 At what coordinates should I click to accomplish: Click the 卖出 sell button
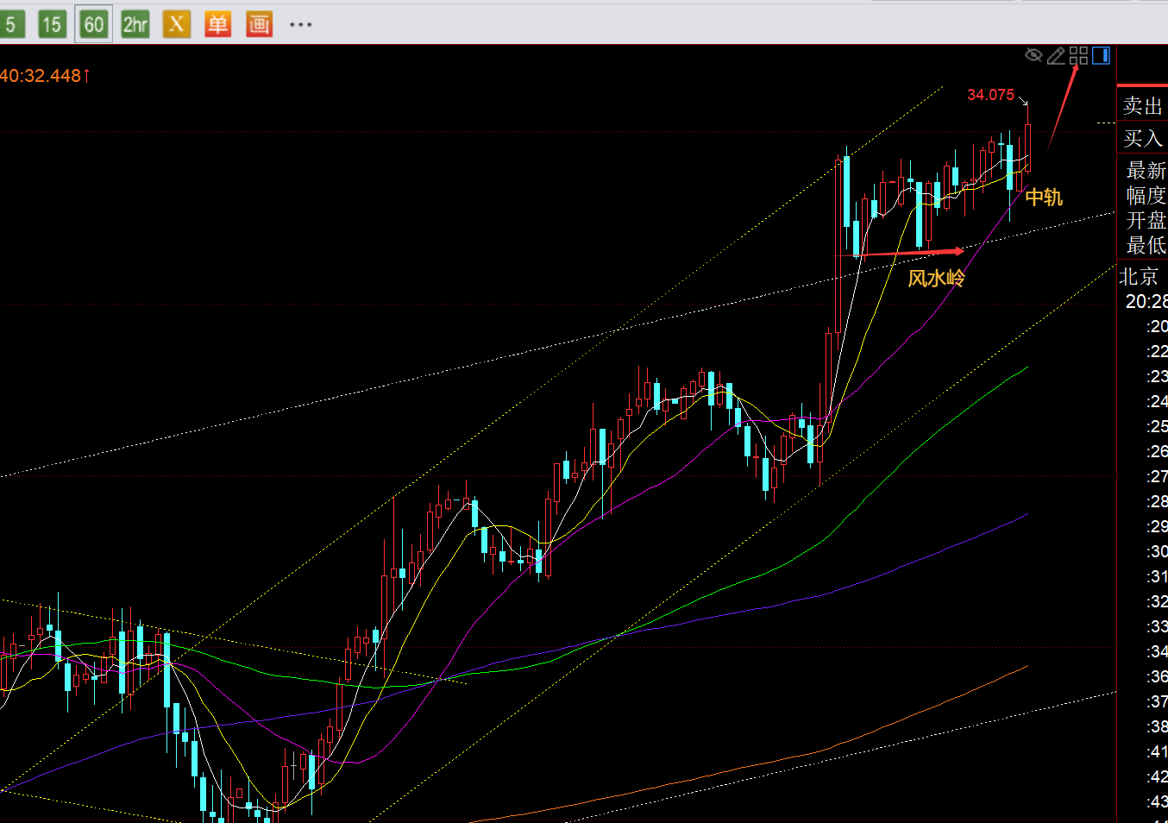click(1143, 106)
